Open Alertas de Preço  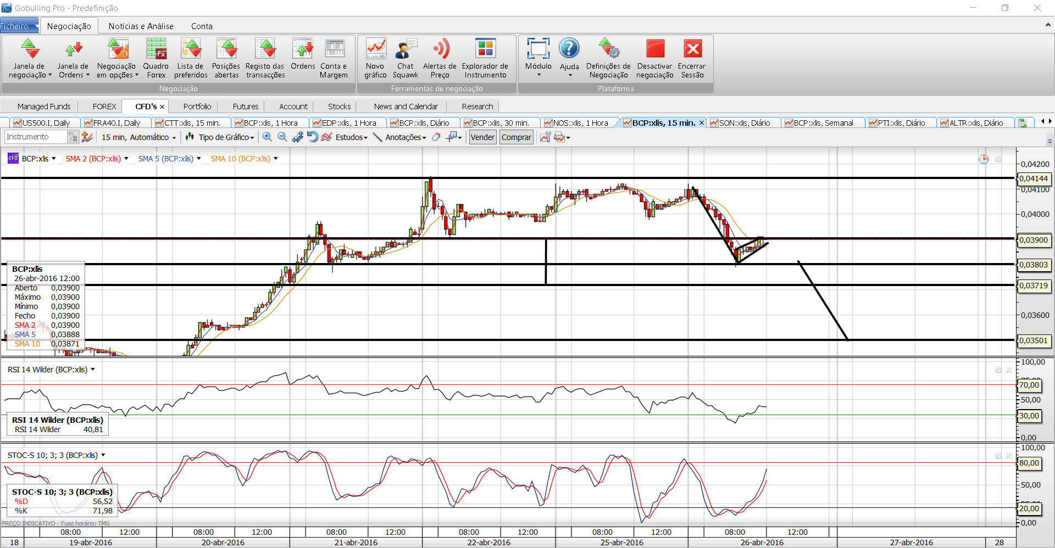[x=440, y=58]
